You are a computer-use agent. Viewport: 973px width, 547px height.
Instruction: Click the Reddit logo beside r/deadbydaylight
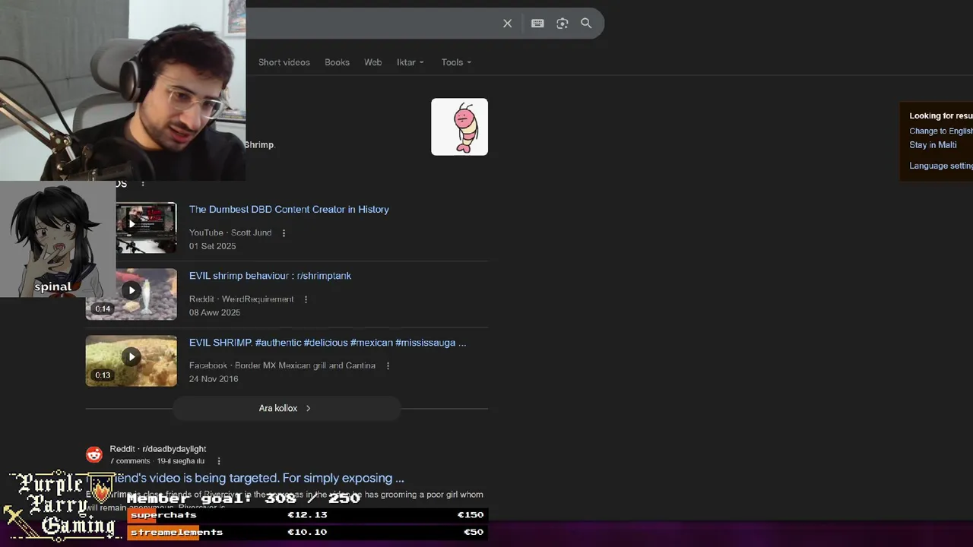click(94, 454)
